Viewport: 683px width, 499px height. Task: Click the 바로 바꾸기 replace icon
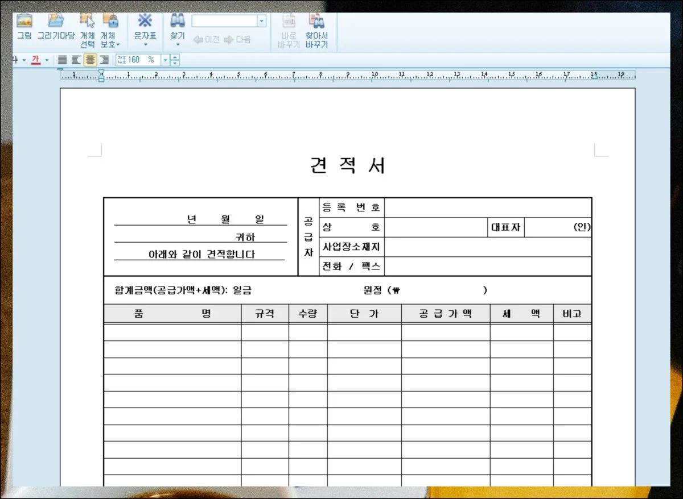coord(289,22)
